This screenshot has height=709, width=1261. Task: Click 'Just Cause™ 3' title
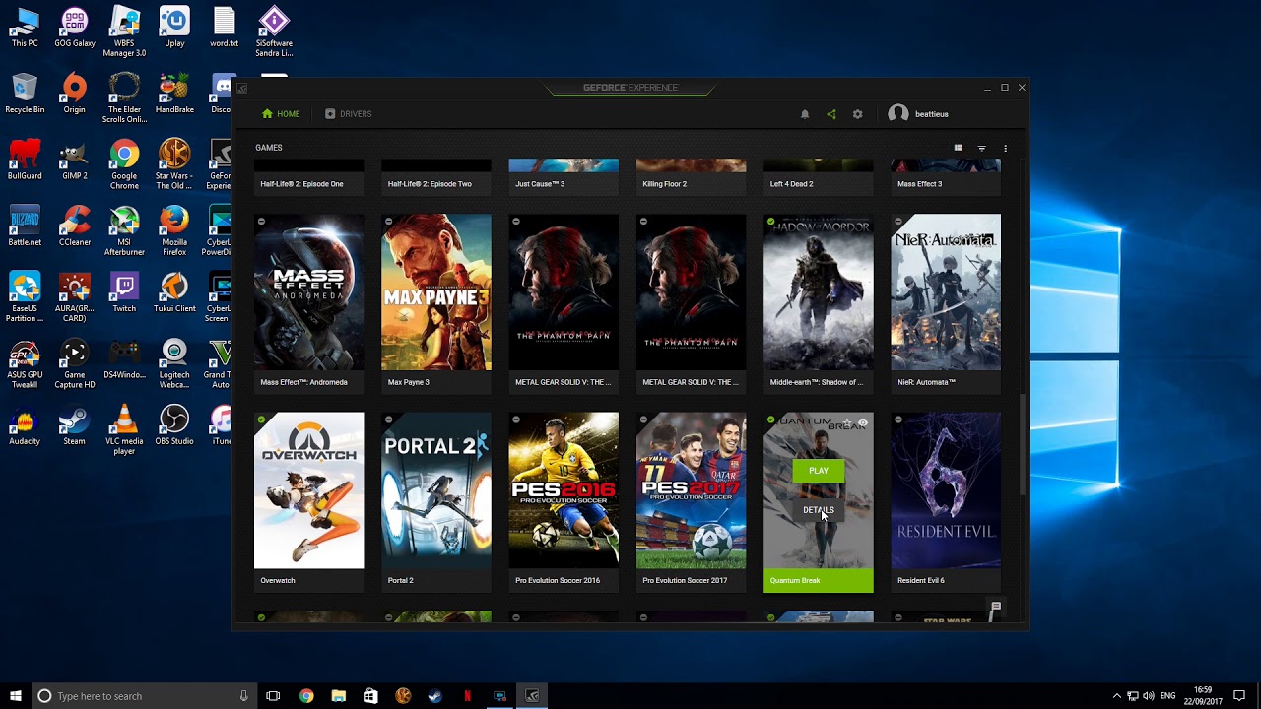(x=540, y=184)
